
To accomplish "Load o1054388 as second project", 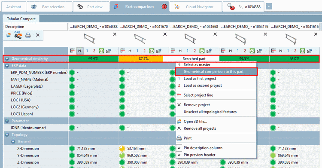I will (x=94, y=51).
